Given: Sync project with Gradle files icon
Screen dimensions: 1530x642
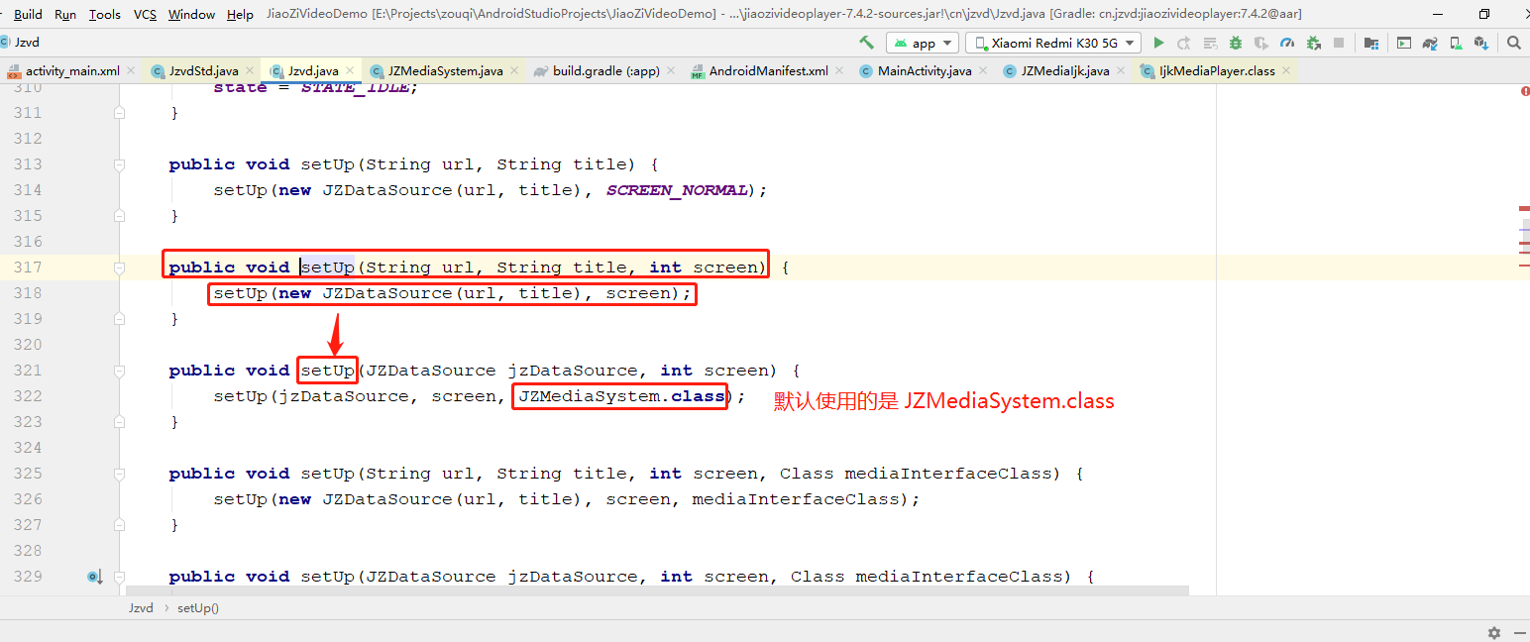Looking at the screenshot, I should pyautogui.click(x=1430, y=43).
